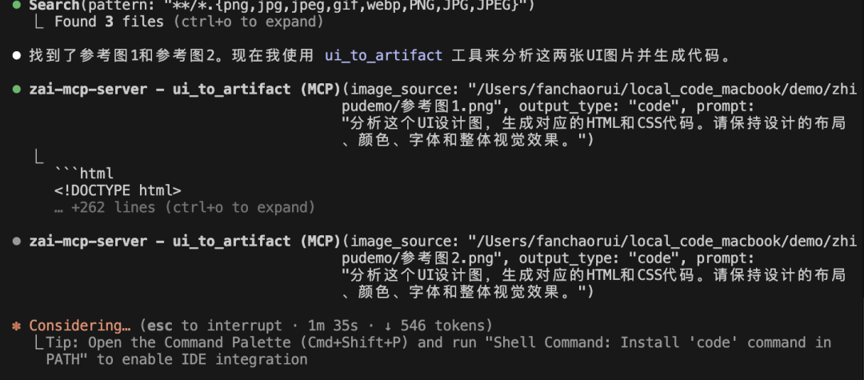Click the green bullet beside the Search command
The width and height of the screenshot is (864, 380).
(18, 5)
